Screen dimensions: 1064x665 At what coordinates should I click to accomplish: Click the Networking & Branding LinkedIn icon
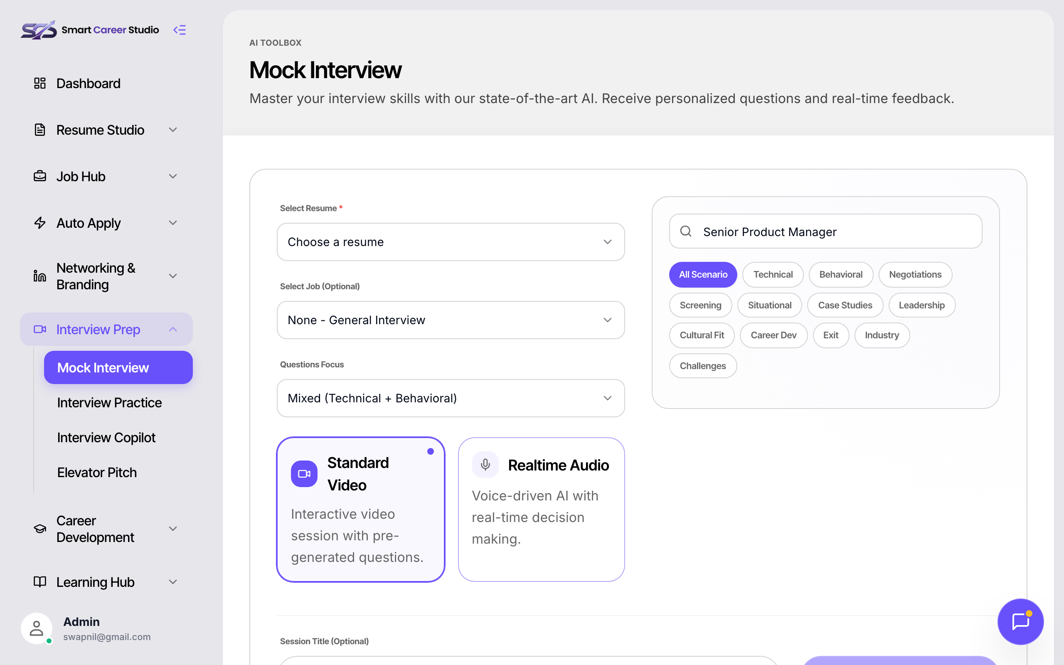(x=40, y=276)
